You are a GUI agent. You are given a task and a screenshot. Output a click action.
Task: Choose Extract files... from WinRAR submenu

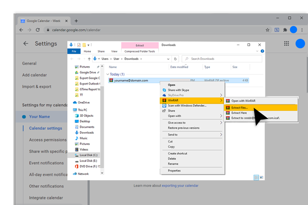[x=260, y=108]
